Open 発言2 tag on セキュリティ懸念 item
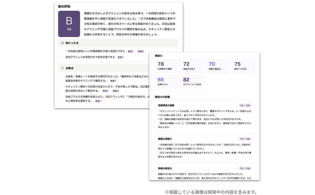315x195 pixels. [115, 91]
